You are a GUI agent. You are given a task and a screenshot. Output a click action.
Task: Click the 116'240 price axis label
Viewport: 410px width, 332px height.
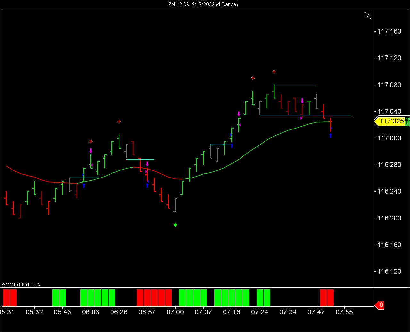(389, 191)
